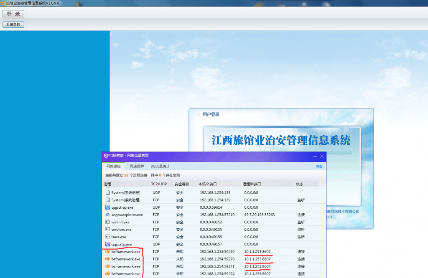
Task: Open the 系统参数 settings button
Action: (x=13, y=25)
